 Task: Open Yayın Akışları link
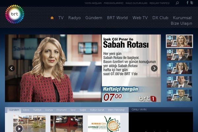(93, 3)
